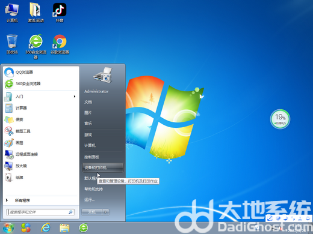Click the search programs and files box

coord(41,212)
